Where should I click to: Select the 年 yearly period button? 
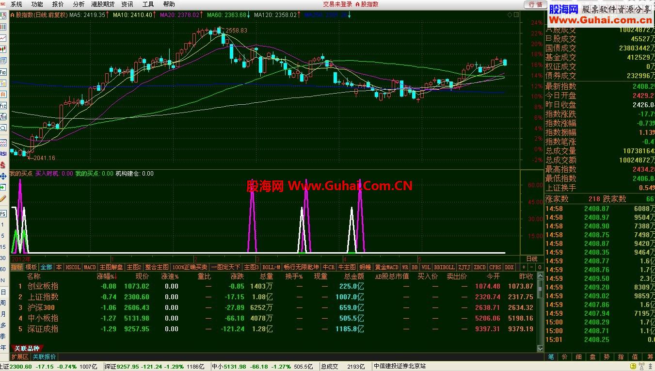pyautogui.click(x=3, y=347)
